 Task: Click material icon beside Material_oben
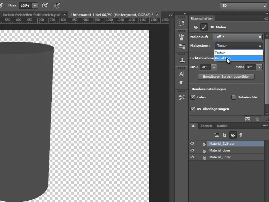[x=204, y=150]
